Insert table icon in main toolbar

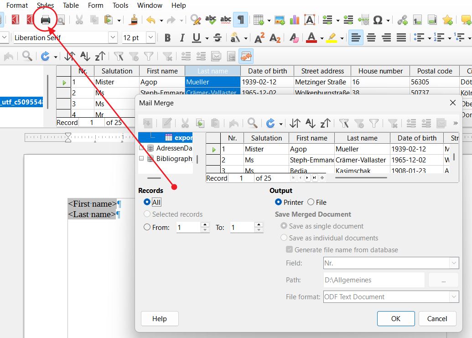tap(258, 20)
